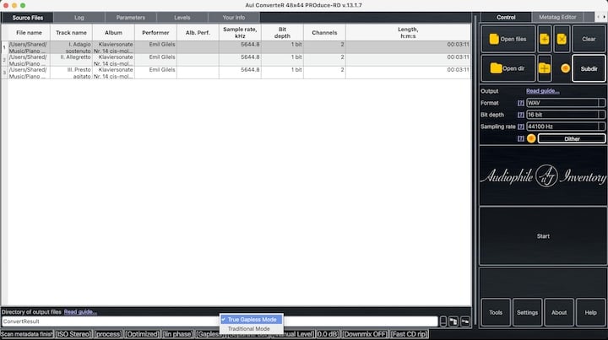
Task: Start the conversion
Action: pos(543,236)
